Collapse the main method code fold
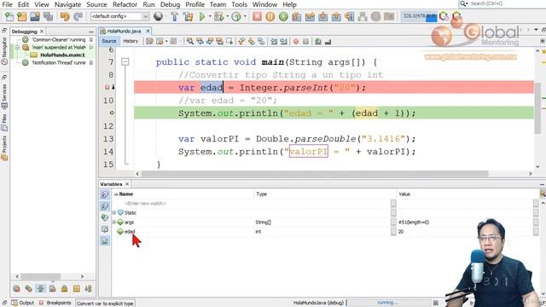The image size is (546, 307). (125, 62)
